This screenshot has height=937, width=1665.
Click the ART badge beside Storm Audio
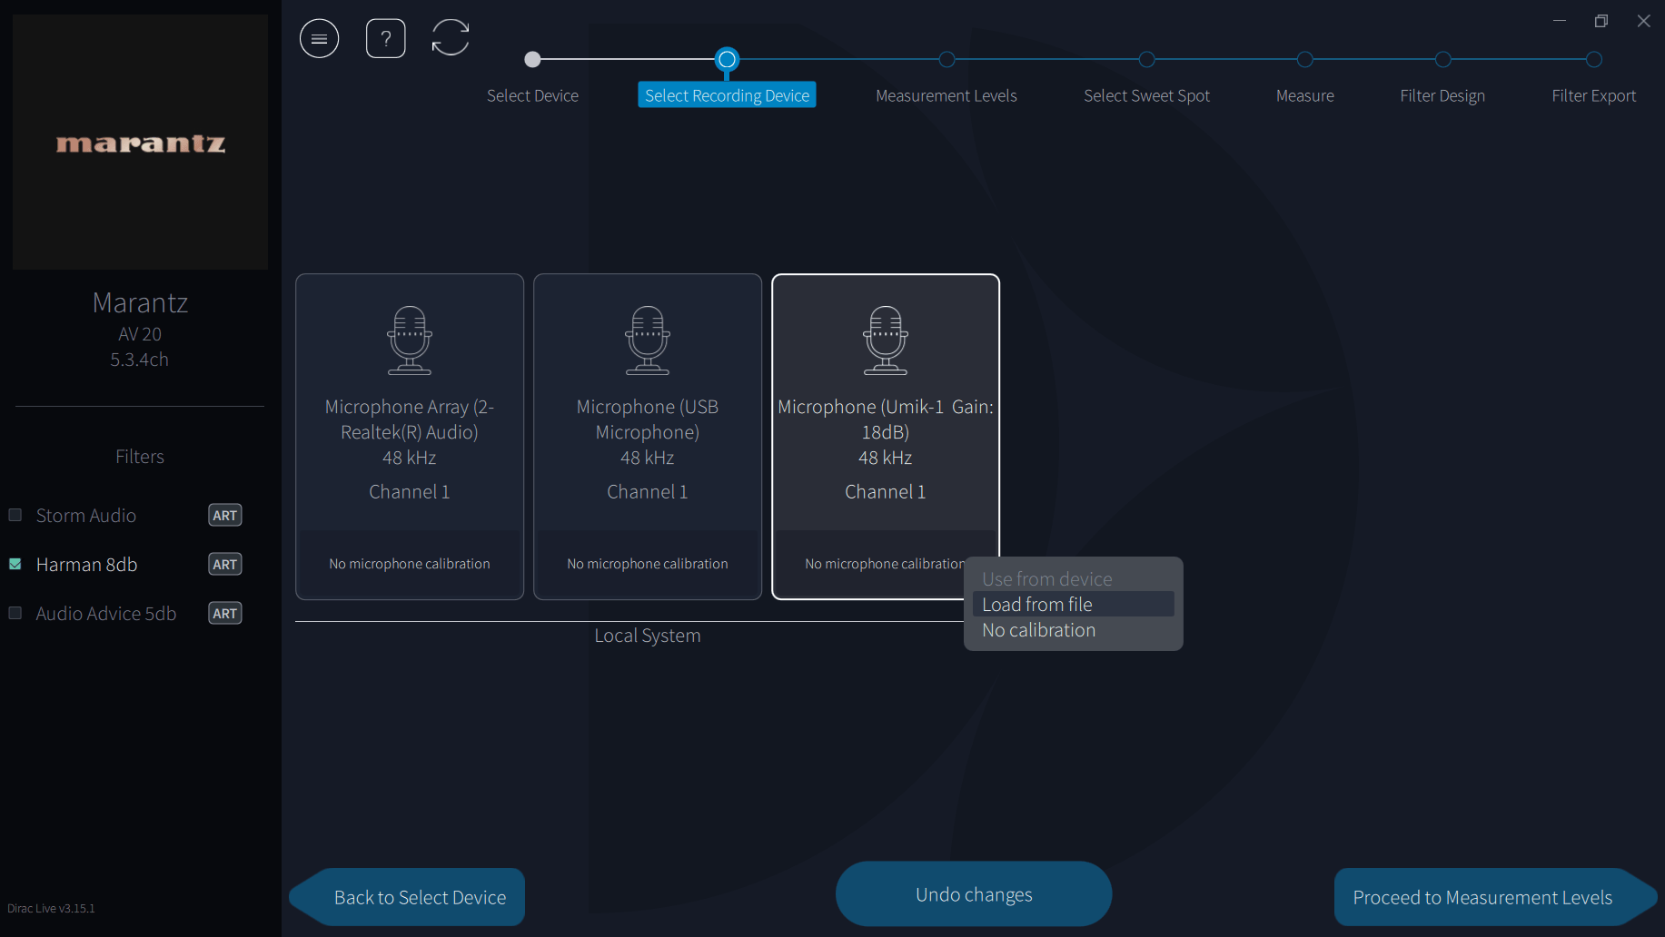pos(225,516)
